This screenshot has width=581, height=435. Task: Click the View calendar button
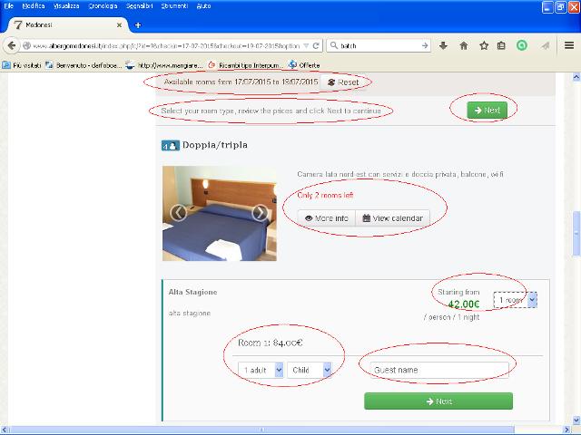(391, 218)
